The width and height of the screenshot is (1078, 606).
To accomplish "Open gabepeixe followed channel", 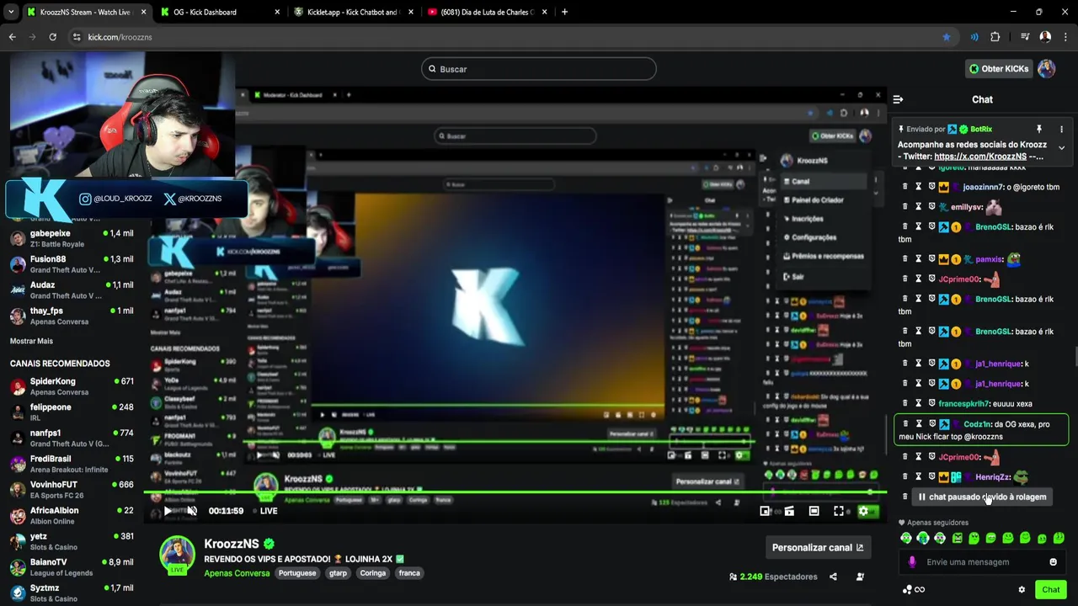I will pos(72,238).
